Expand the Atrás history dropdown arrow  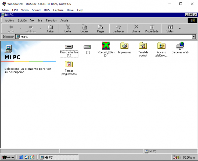21,29
